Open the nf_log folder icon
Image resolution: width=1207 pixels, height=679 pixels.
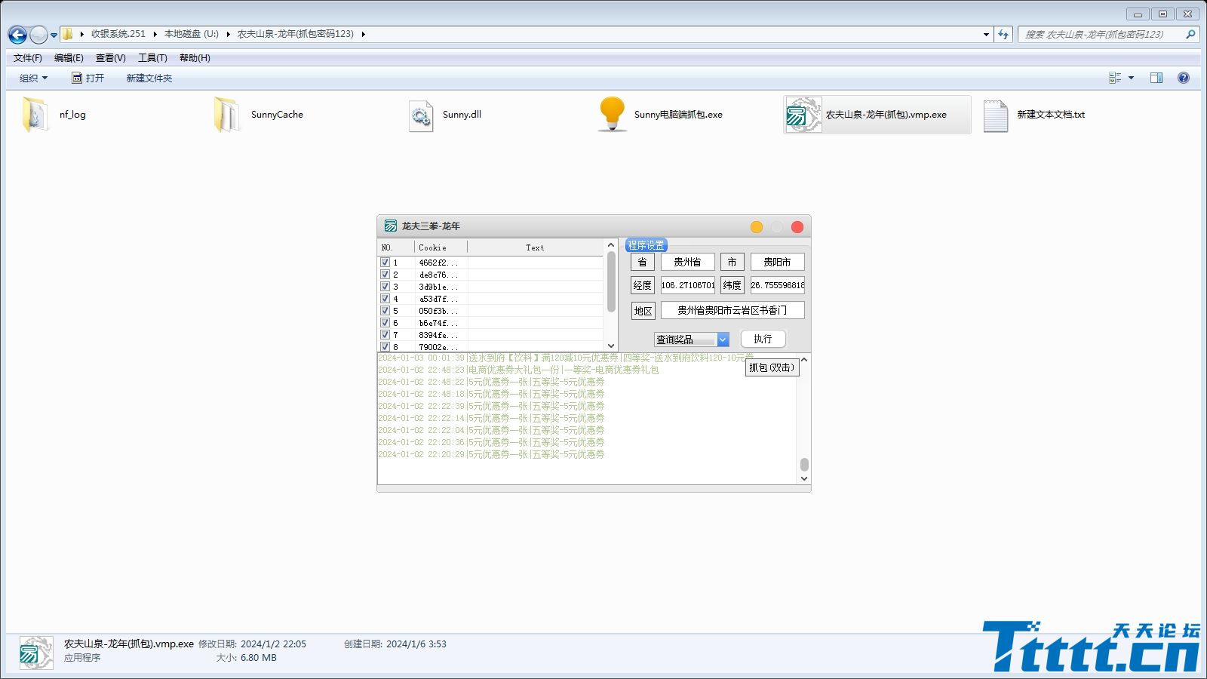coord(35,115)
